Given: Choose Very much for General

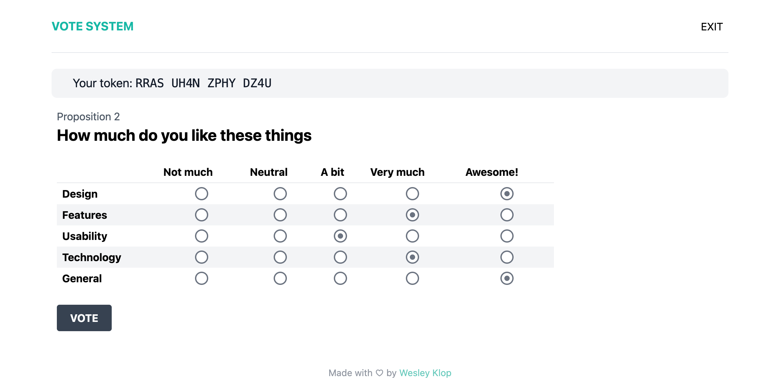Looking at the screenshot, I should pos(412,278).
